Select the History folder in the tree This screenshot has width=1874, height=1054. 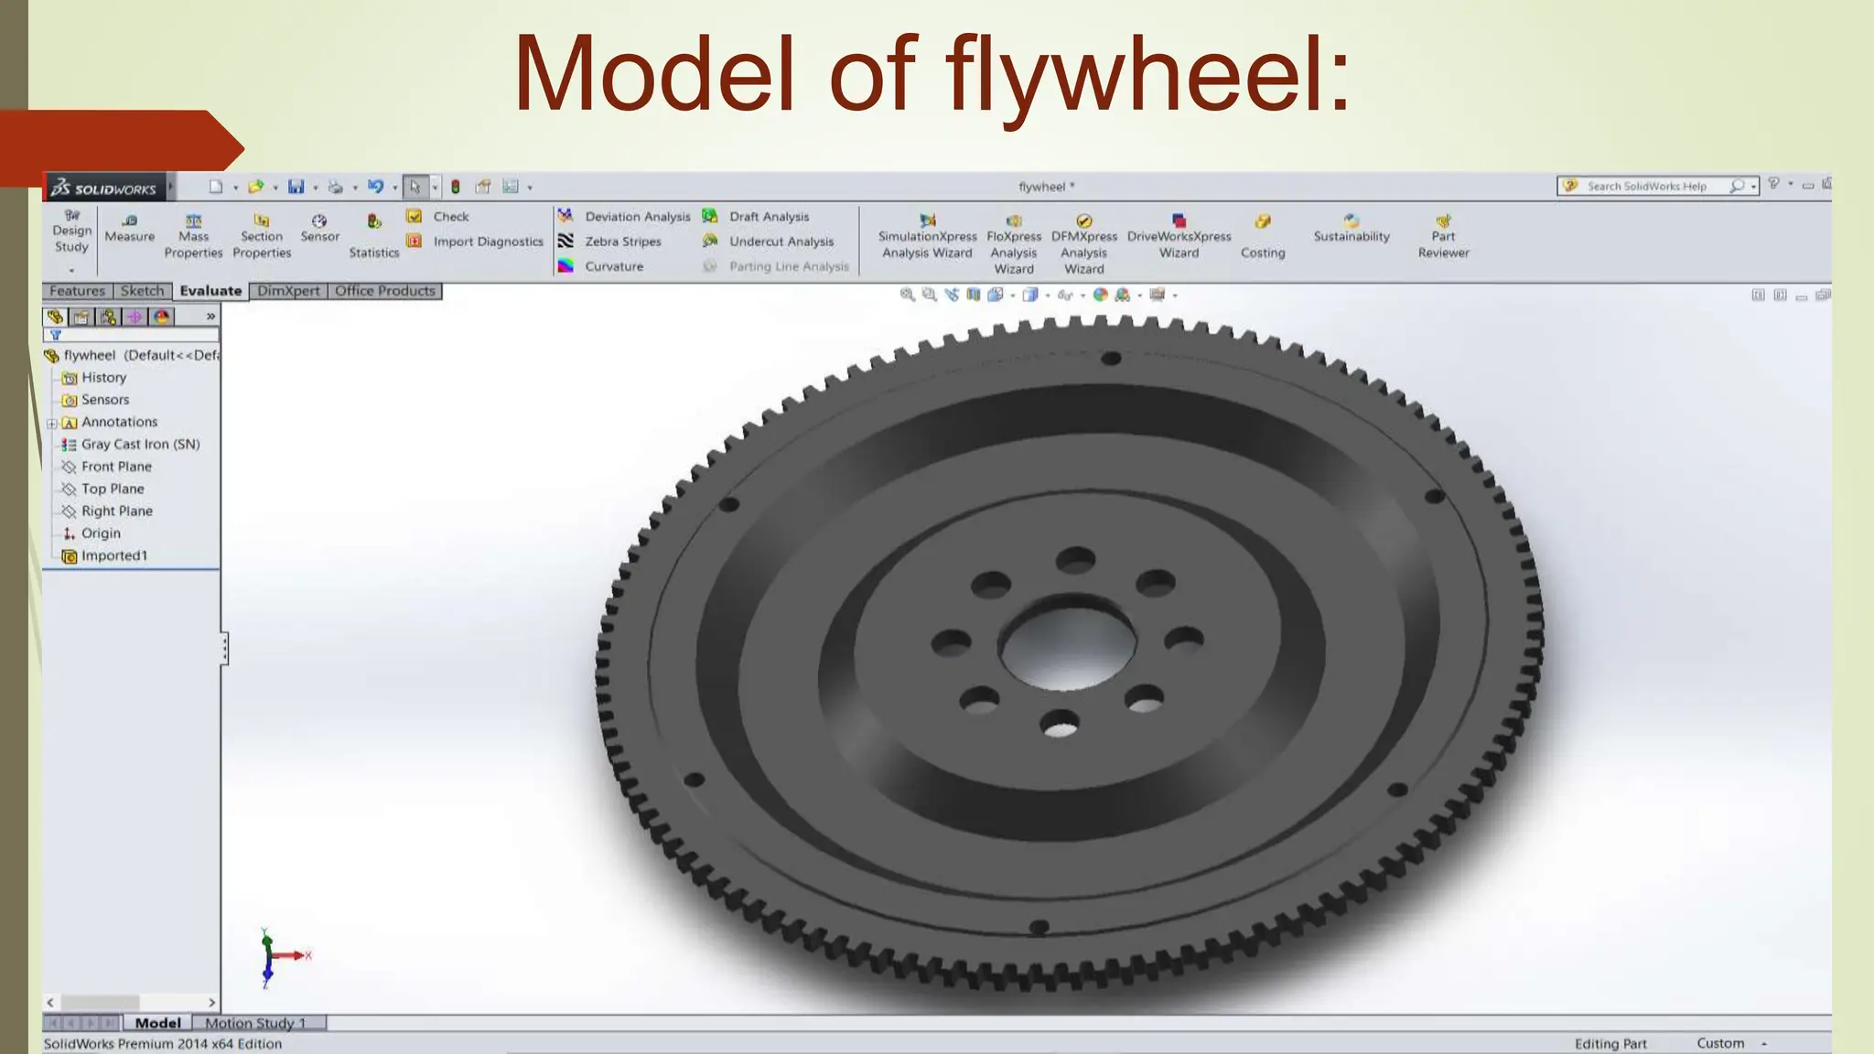[x=93, y=378]
